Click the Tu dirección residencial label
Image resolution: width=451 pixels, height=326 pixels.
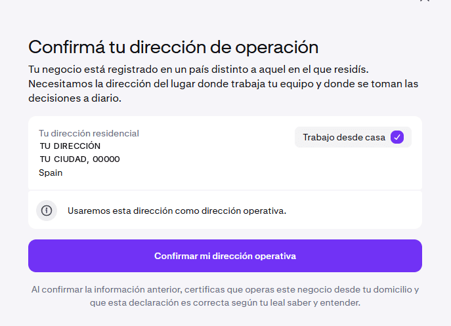click(x=89, y=133)
